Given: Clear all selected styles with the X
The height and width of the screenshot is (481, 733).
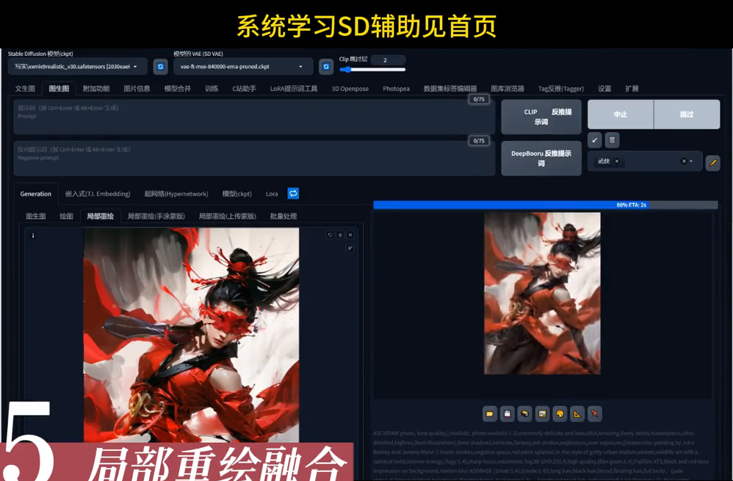Looking at the screenshot, I should coord(684,162).
